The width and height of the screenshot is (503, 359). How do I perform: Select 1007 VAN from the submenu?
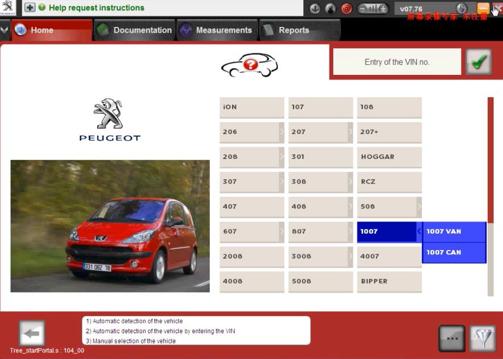tap(454, 232)
